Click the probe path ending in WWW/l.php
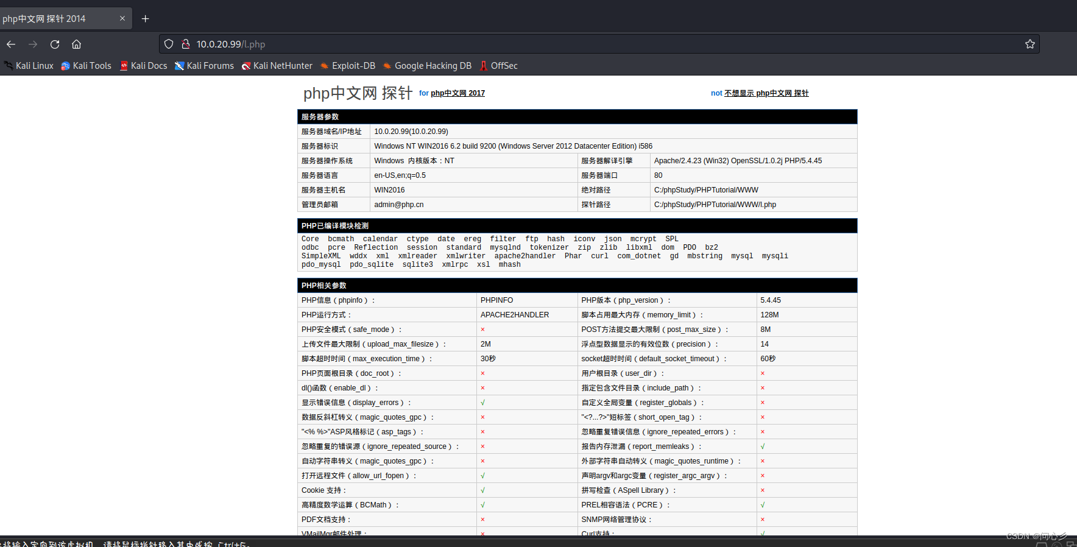The height and width of the screenshot is (547, 1077). pyautogui.click(x=715, y=205)
